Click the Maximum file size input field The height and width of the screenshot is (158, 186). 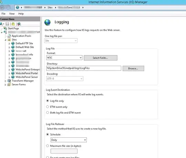pos(64,151)
